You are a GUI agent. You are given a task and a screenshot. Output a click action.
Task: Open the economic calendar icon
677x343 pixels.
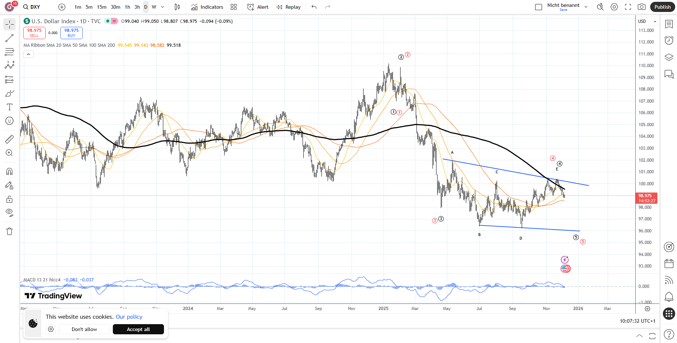669,264
